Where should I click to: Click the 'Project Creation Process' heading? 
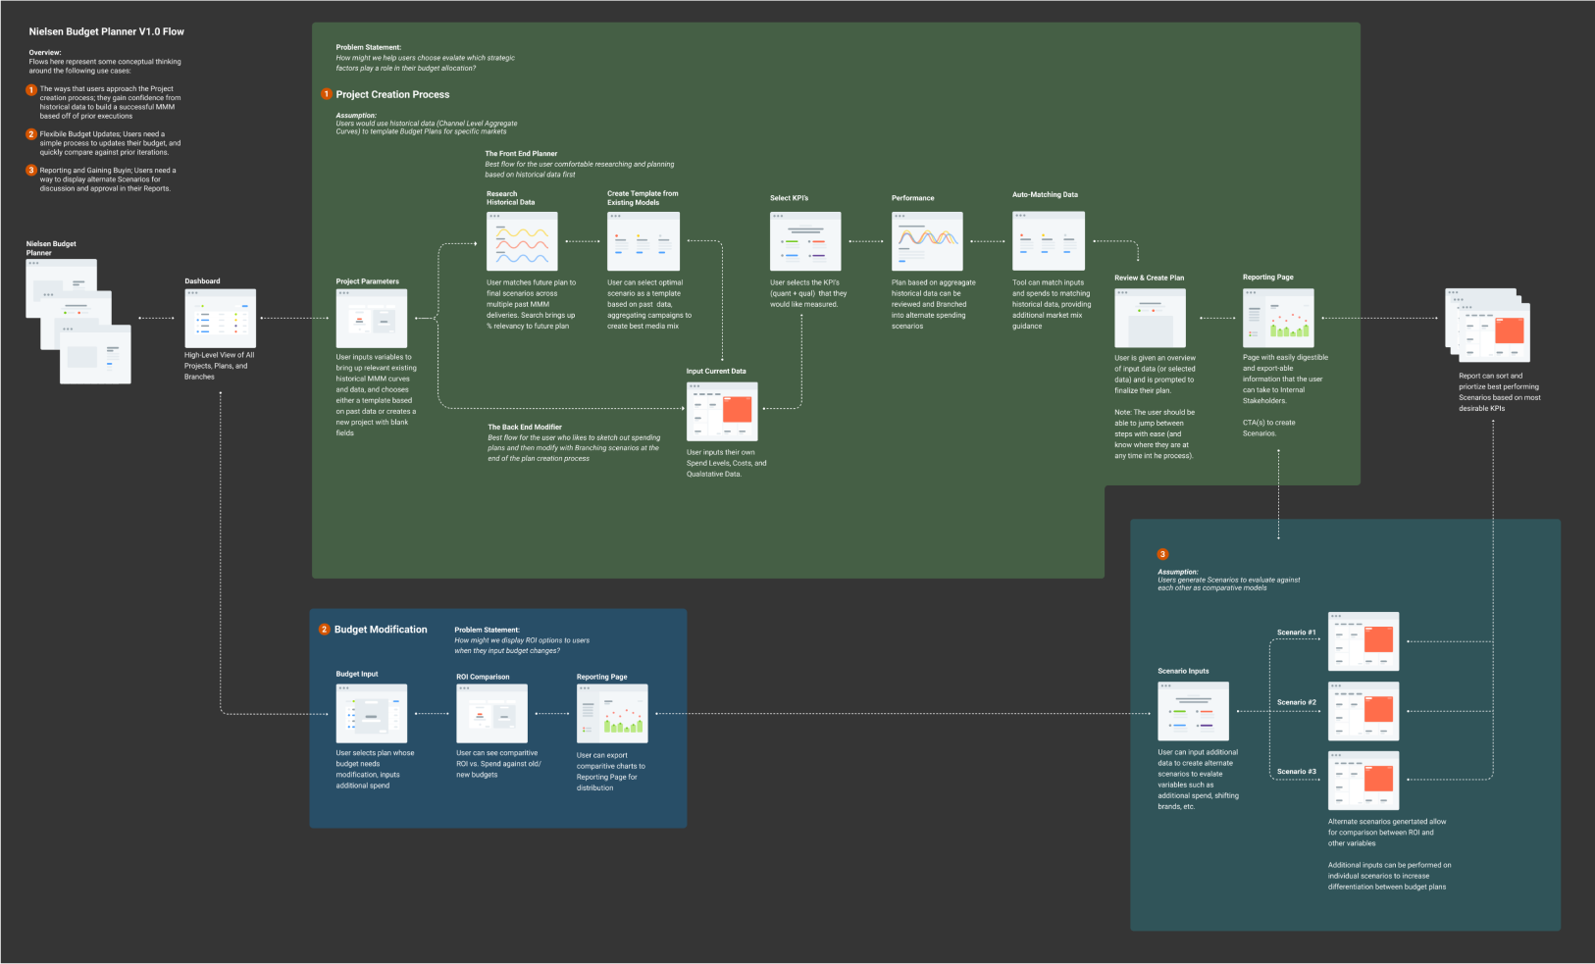(392, 94)
